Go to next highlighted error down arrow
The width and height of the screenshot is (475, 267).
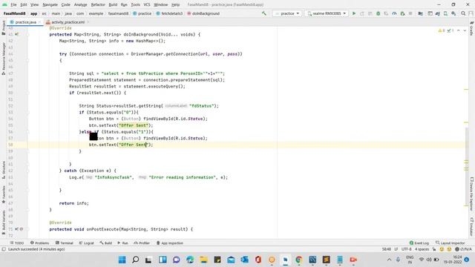(x=465, y=30)
